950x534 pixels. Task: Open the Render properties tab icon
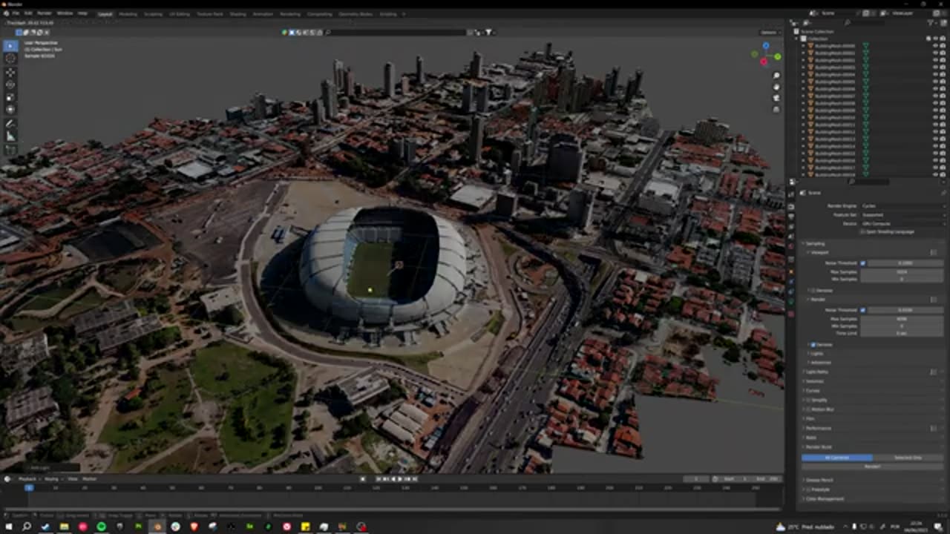791,205
